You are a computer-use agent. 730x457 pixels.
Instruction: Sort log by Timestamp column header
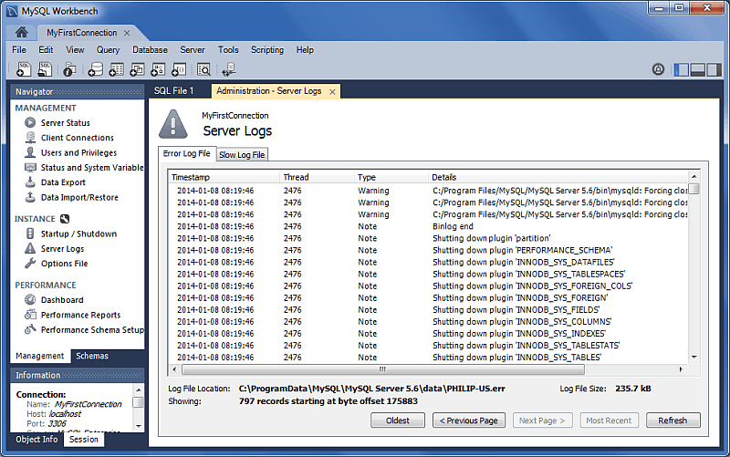[x=224, y=177]
